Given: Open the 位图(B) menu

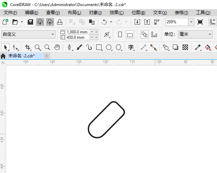Looking at the screenshot, I should tap(138, 13).
